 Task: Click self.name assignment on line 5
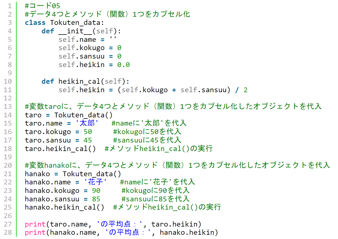pos(87,40)
